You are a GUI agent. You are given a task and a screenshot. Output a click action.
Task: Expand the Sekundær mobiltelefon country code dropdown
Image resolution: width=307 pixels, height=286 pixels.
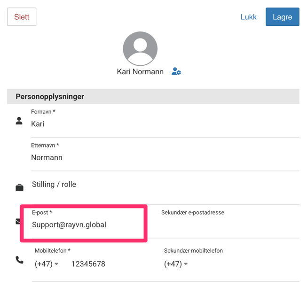pyautogui.click(x=176, y=264)
